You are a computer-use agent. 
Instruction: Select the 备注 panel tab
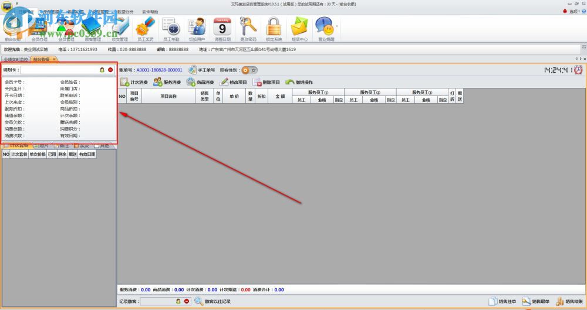(62, 145)
